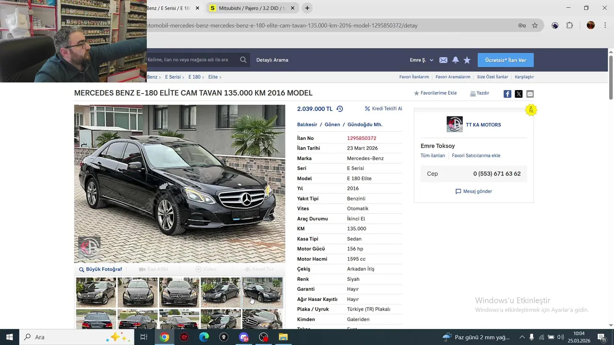Switch to the Mitsubishi / Pajero tab
Image resolution: width=614 pixels, height=345 pixels.
coord(252,8)
